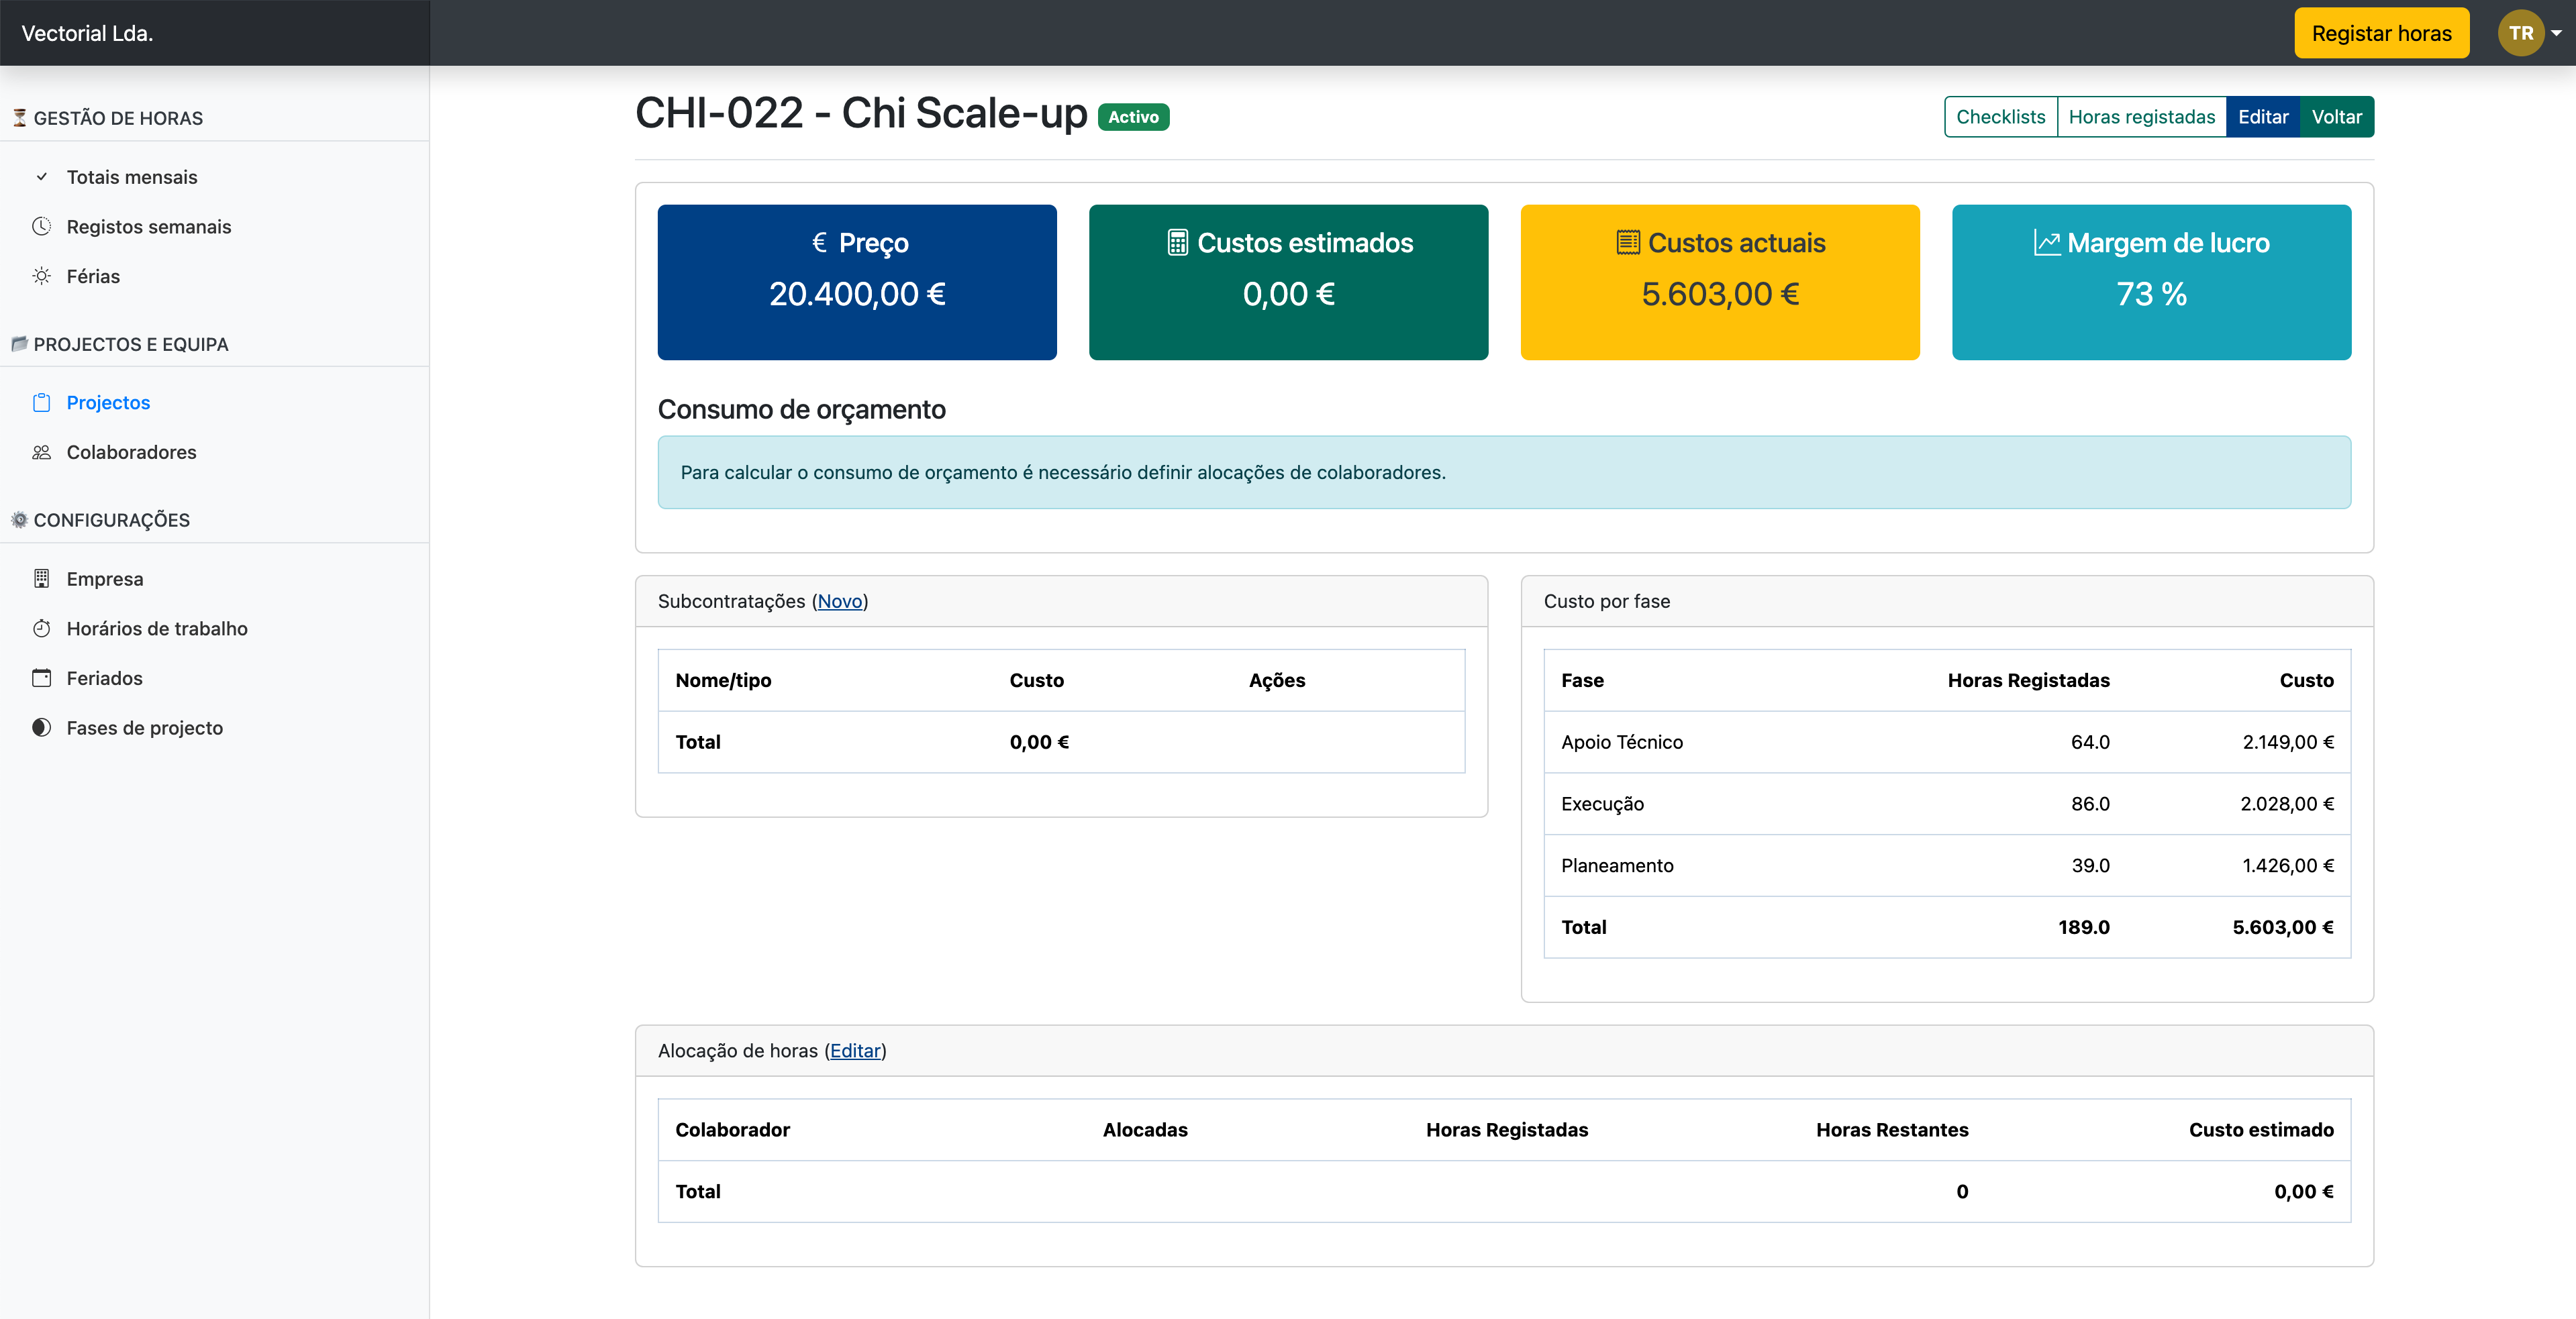
Task: Click the Vectorial Lda. brand title
Action: click(87, 33)
